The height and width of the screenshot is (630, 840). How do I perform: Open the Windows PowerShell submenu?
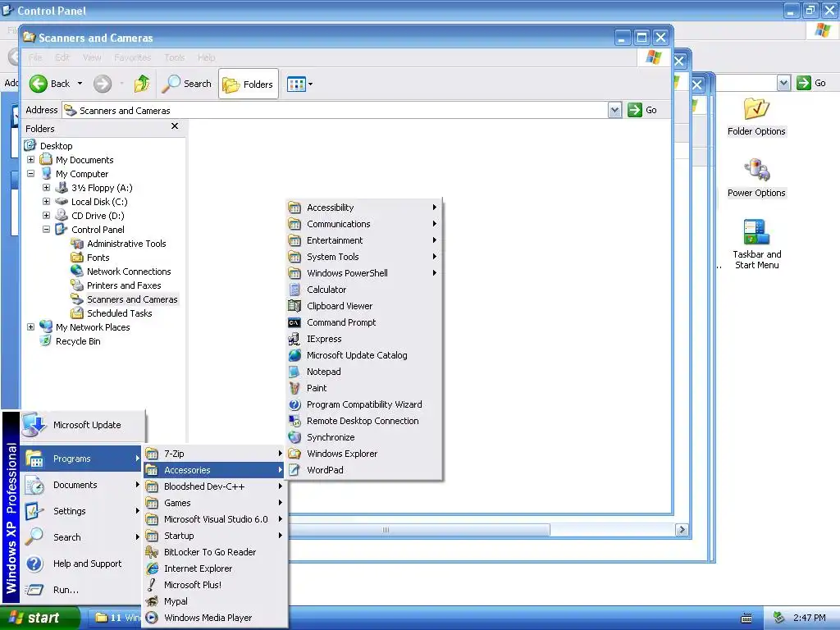tap(364, 273)
